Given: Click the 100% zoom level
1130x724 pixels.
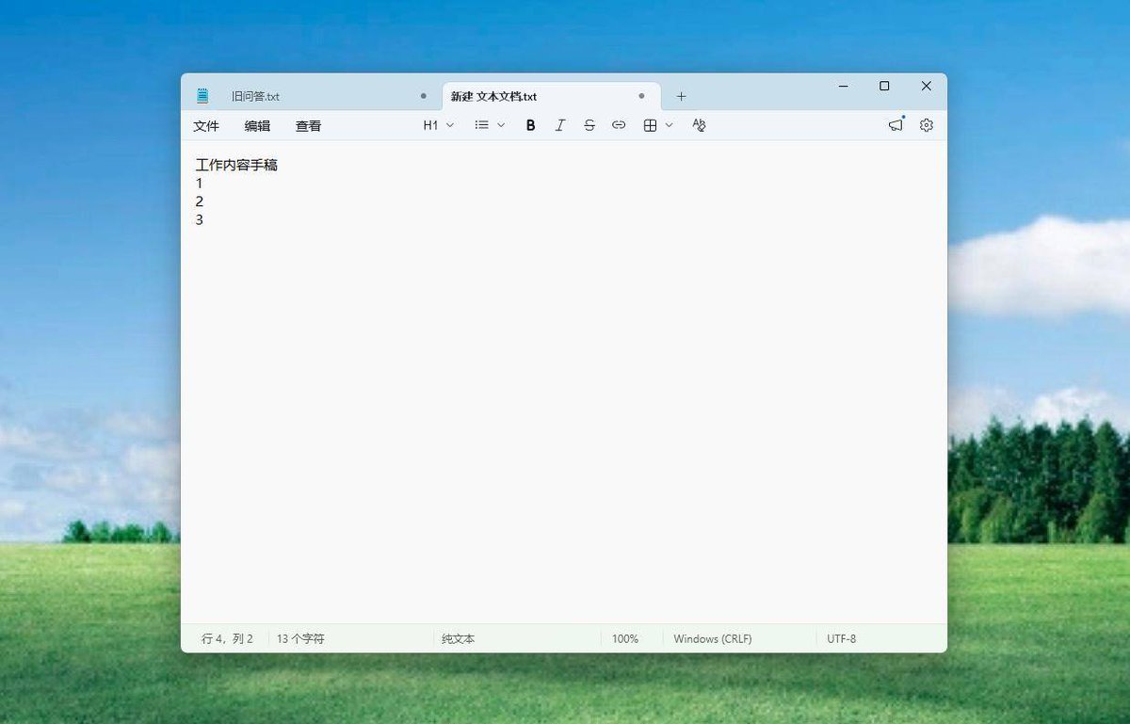Looking at the screenshot, I should [x=625, y=638].
